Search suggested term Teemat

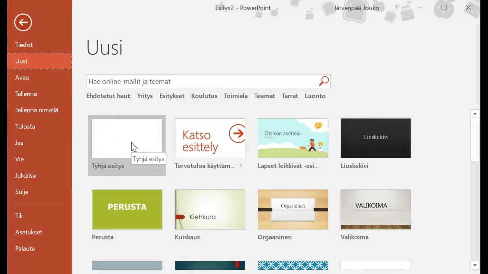(x=265, y=96)
